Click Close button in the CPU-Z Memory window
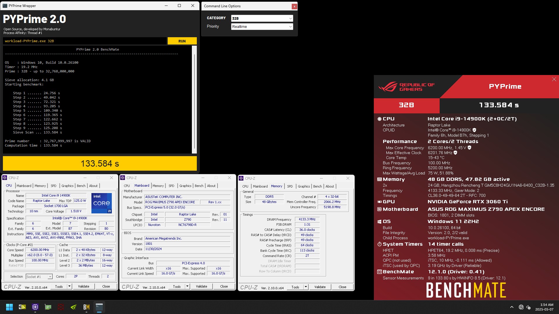 342,287
